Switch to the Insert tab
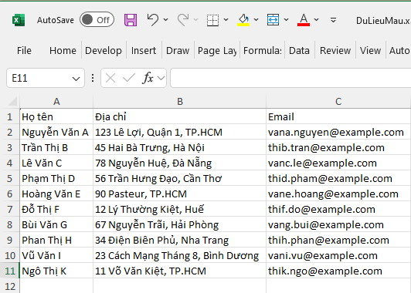411x293 pixels. point(144,50)
